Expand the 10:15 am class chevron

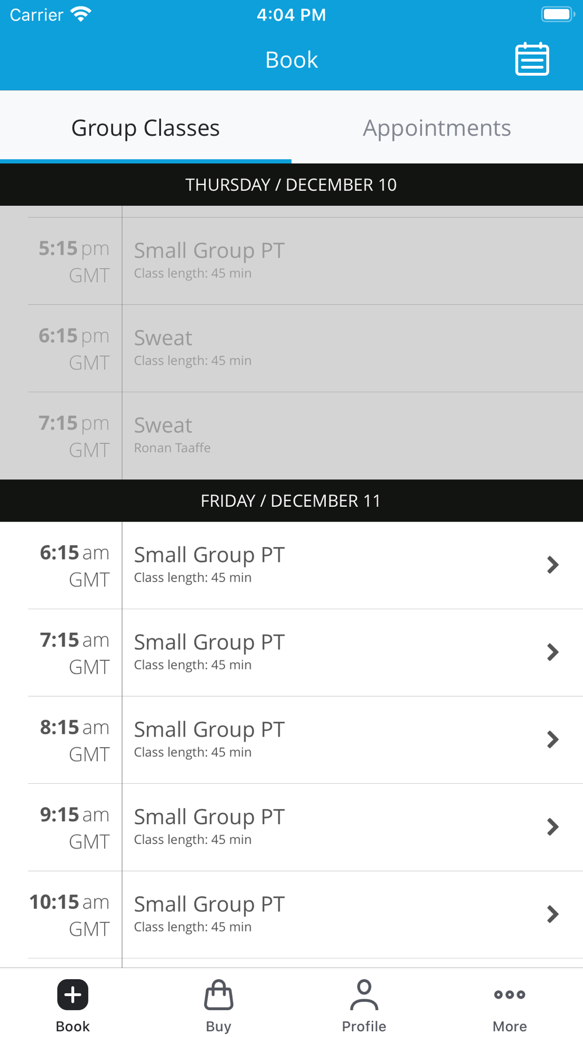click(553, 914)
